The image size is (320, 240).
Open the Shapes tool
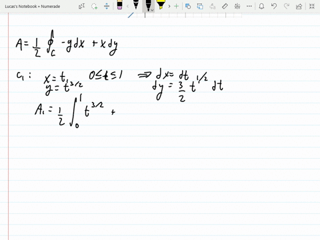coord(188,6)
